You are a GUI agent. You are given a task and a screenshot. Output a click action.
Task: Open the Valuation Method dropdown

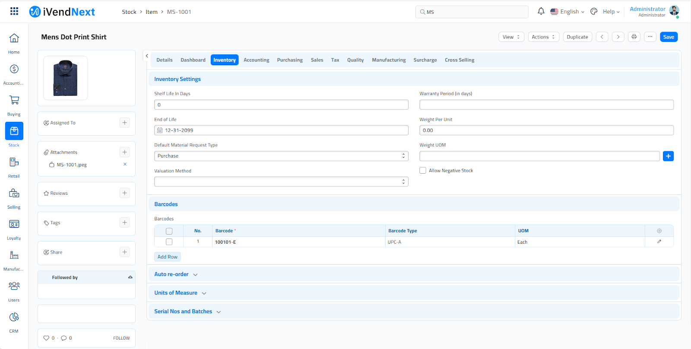(x=281, y=182)
